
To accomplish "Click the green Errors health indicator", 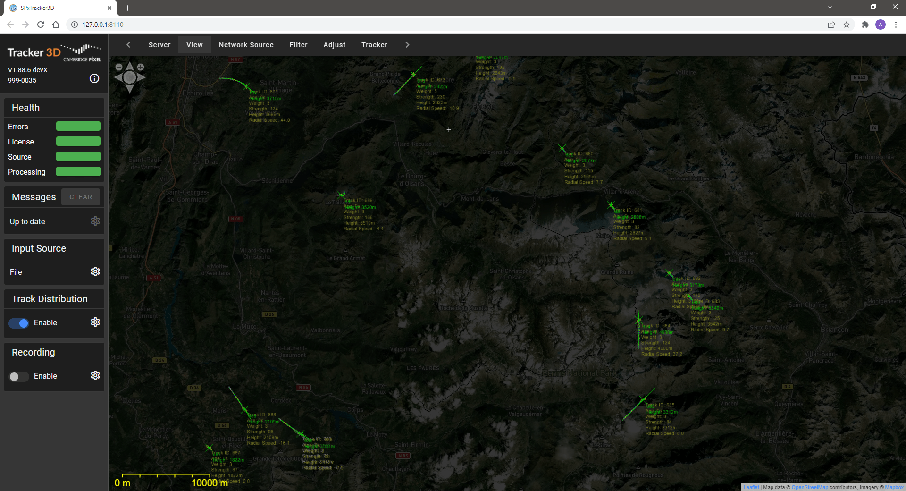I will pos(78,126).
